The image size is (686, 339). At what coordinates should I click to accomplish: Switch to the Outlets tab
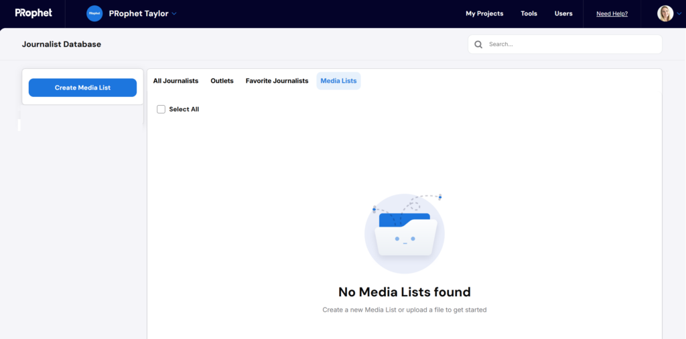222,81
